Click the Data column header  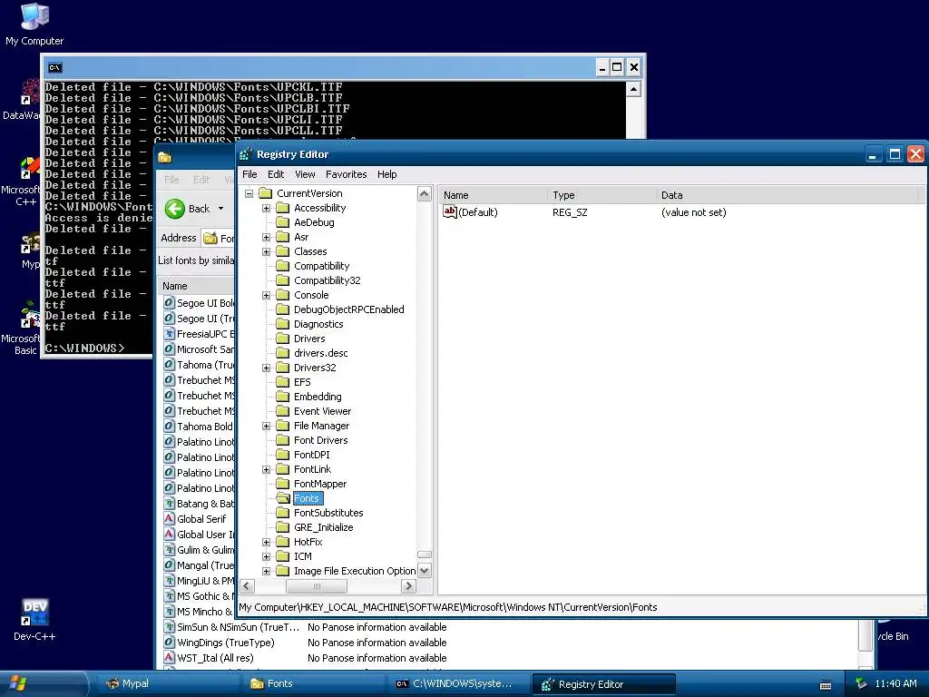pyautogui.click(x=787, y=195)
